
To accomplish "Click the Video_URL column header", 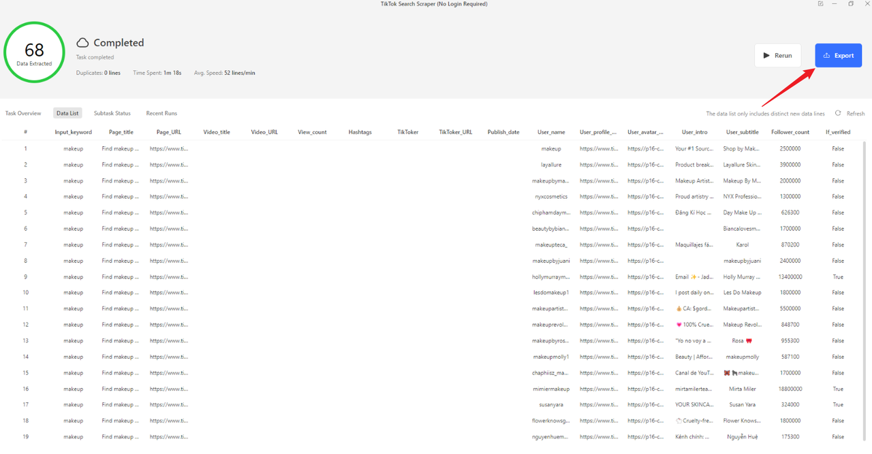I will [264, 132].
